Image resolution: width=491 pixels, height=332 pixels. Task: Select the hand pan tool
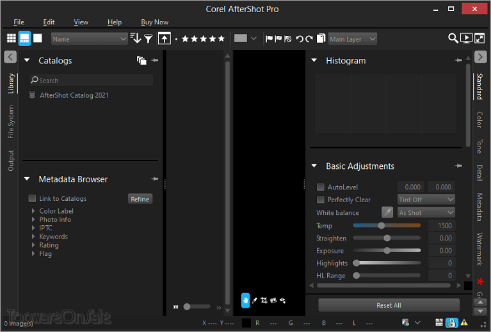click(x=246, y=301)
